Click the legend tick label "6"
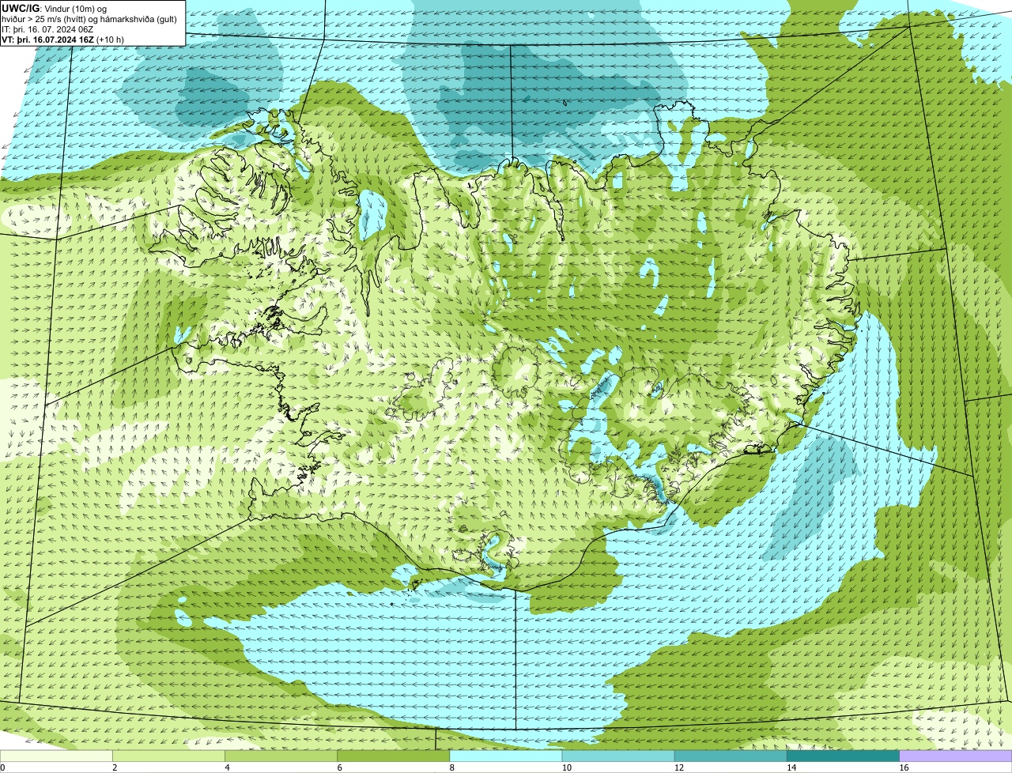 pyautogui.click(x=339, y=767)
